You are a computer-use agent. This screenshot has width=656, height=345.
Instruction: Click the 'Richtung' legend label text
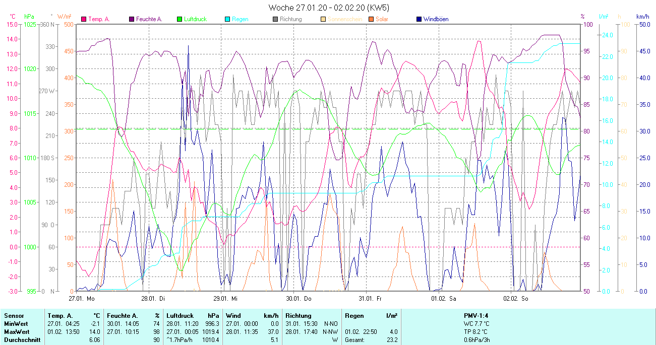pyautogui.click(x=291, y=19)
